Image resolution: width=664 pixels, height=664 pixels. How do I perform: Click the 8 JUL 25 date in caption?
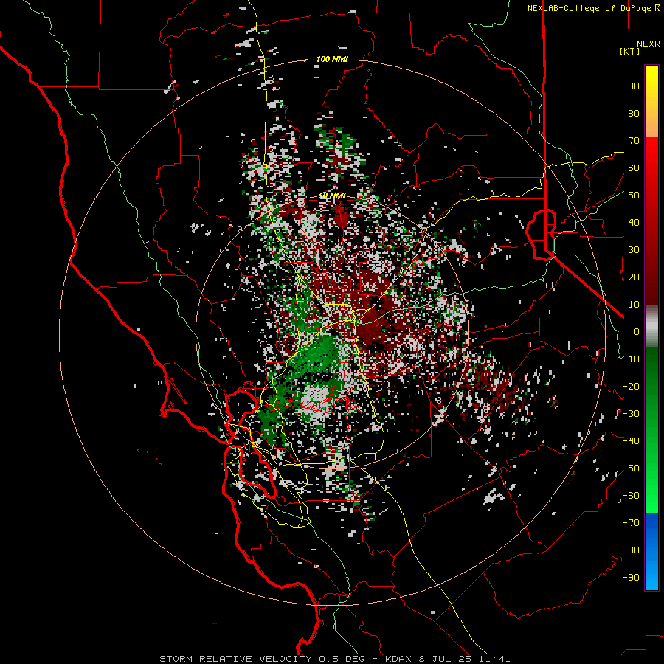[446, 659]
